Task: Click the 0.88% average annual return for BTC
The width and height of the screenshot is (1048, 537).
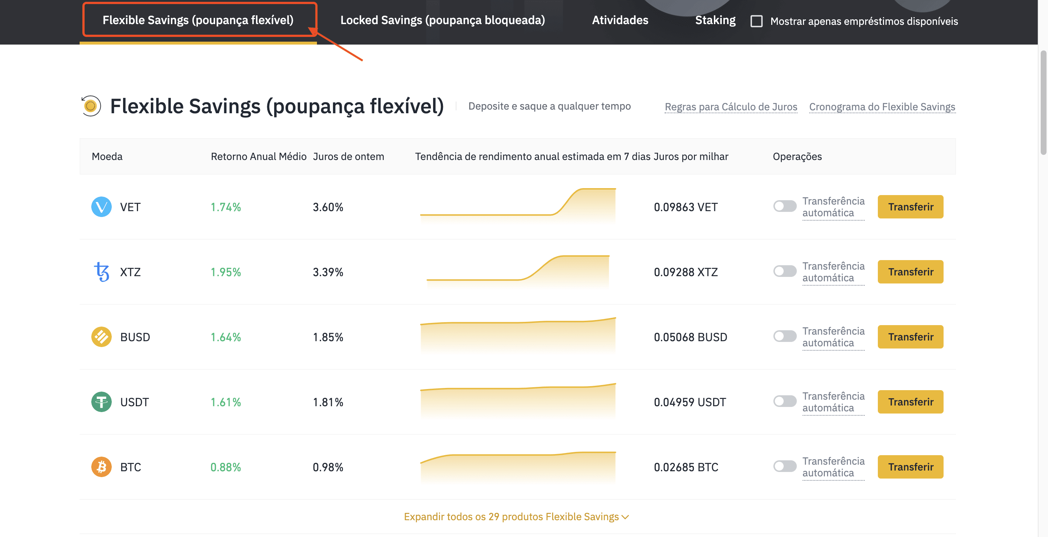Action: [x=226, y=467]
